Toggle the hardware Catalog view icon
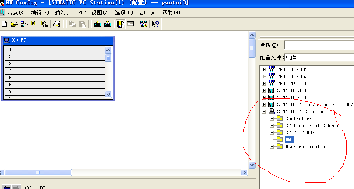This screenshot has height=189, width=354. [x=120, y=24]
